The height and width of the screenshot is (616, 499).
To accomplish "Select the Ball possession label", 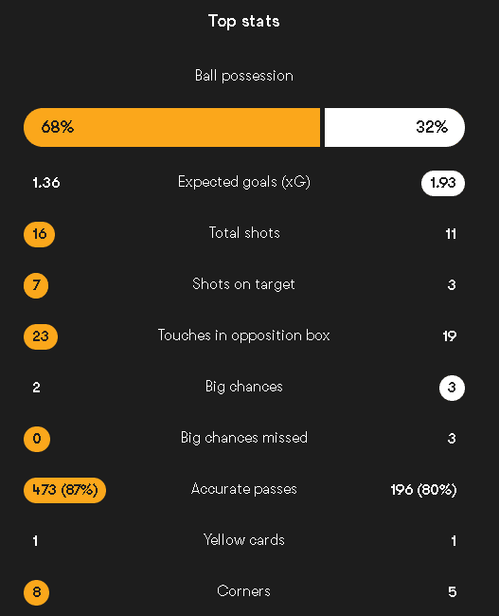I will coord(243,76).
